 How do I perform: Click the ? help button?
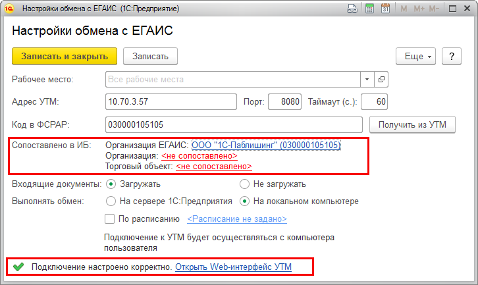(x=452, y=57)
